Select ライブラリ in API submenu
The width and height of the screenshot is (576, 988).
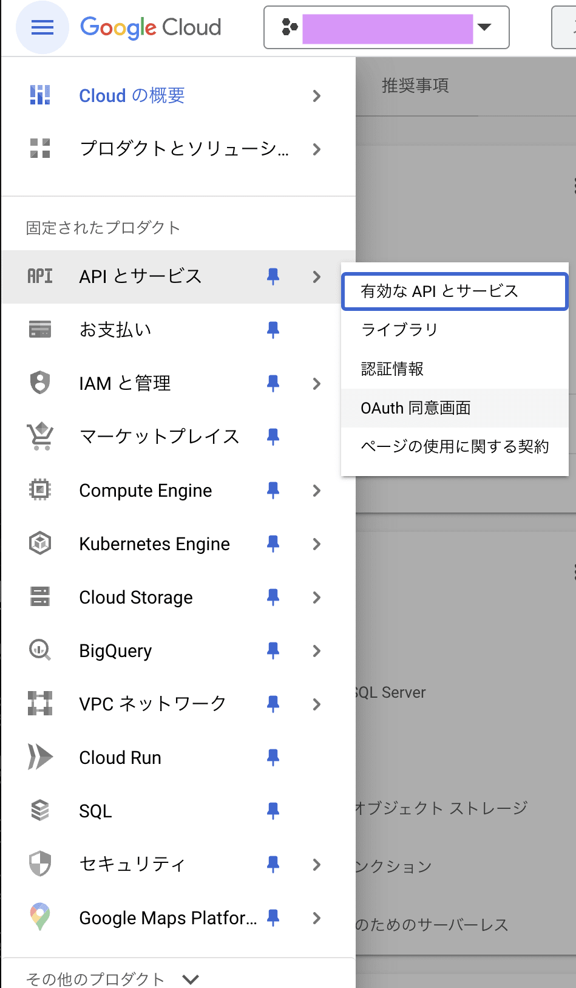[x=455, y=330]
